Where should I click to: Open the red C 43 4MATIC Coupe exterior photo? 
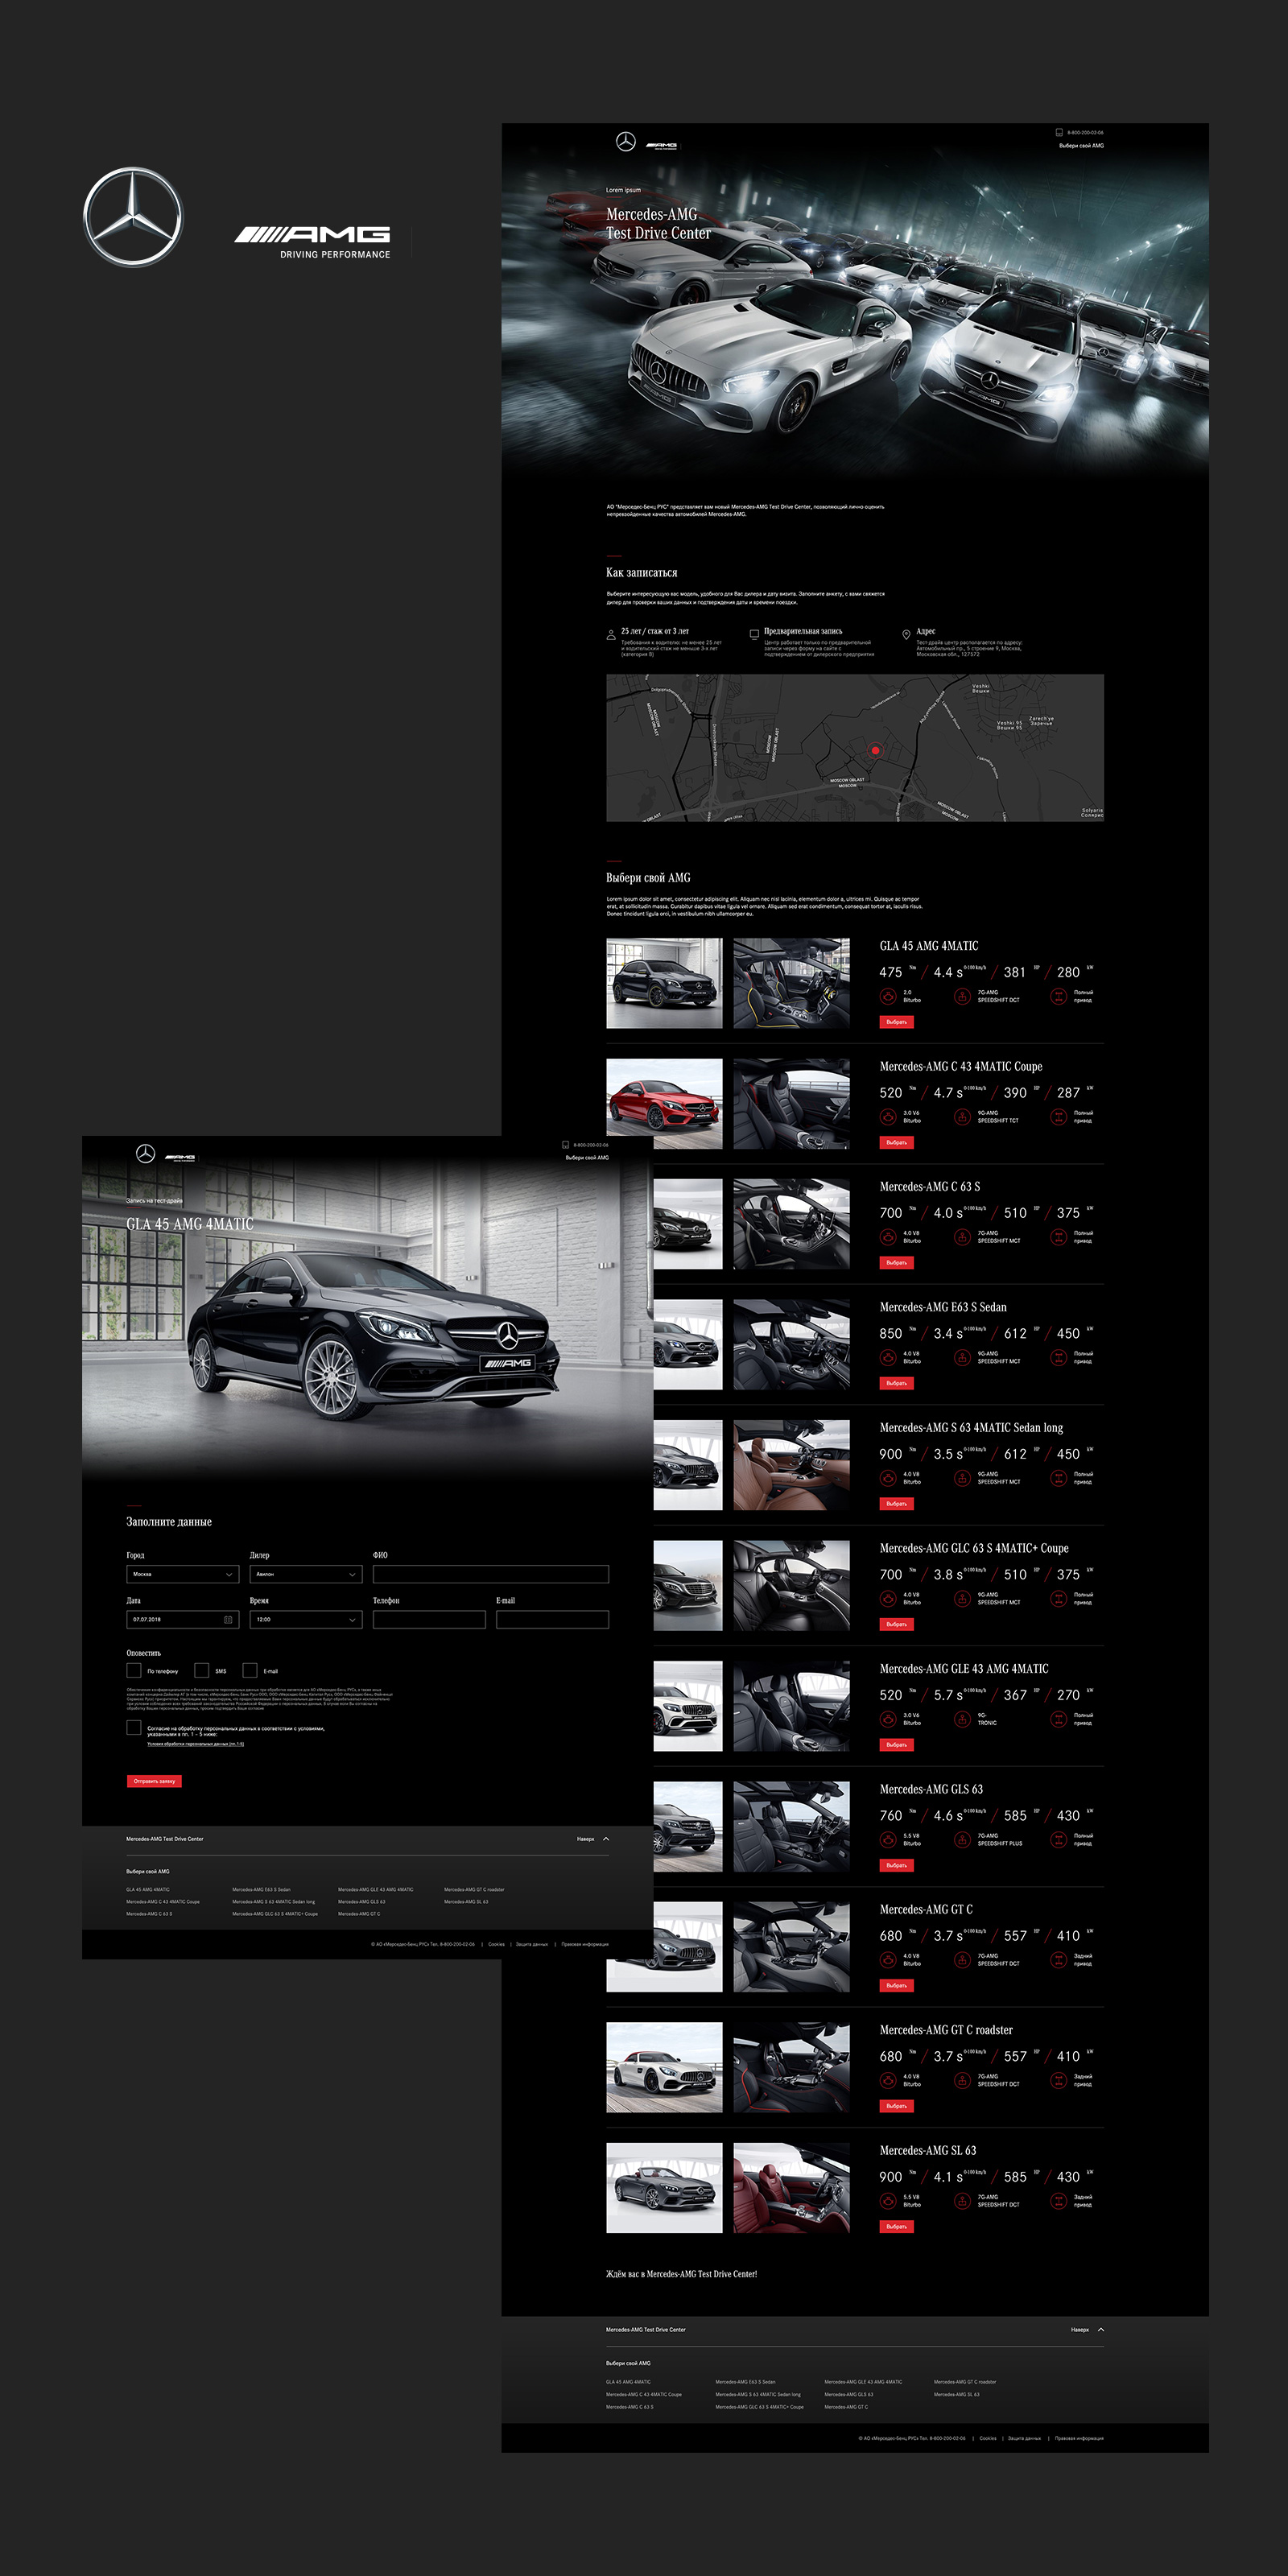[x=664, y=1104]
